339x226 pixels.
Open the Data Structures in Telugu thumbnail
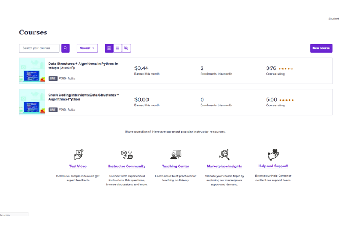pyautogui.click(x=32, y=71)
